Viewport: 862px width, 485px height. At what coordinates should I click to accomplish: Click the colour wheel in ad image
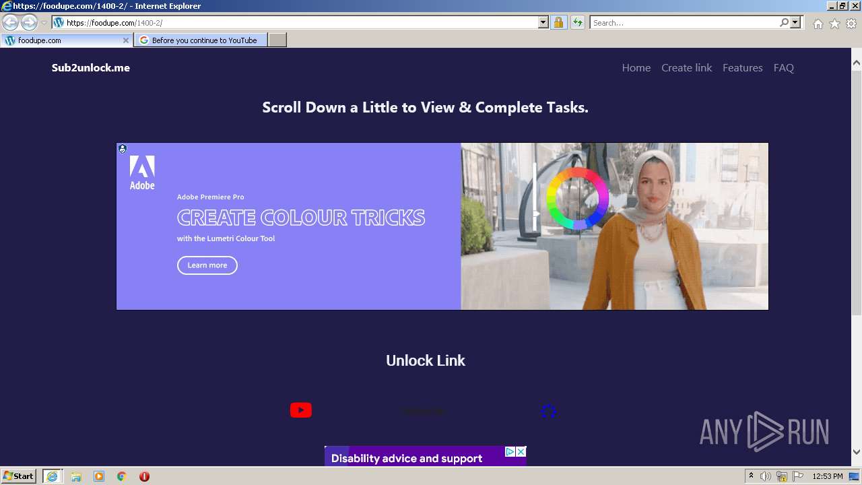click(x=577, y=199)
